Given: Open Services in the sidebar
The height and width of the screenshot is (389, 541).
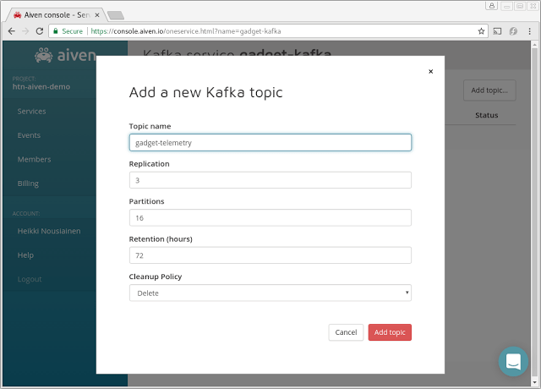Looking at the screenshot, I should tap(31, 111).
